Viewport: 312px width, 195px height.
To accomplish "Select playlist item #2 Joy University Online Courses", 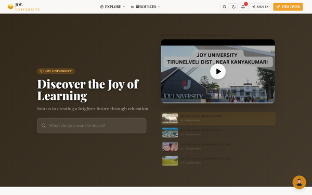I will click(x=218, y=133).
